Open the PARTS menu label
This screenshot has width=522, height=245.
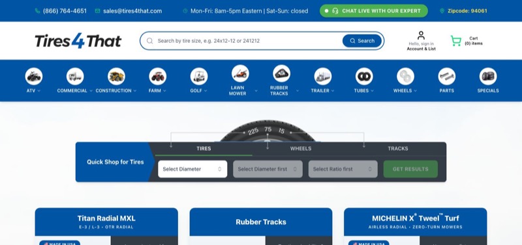point(446,90)
